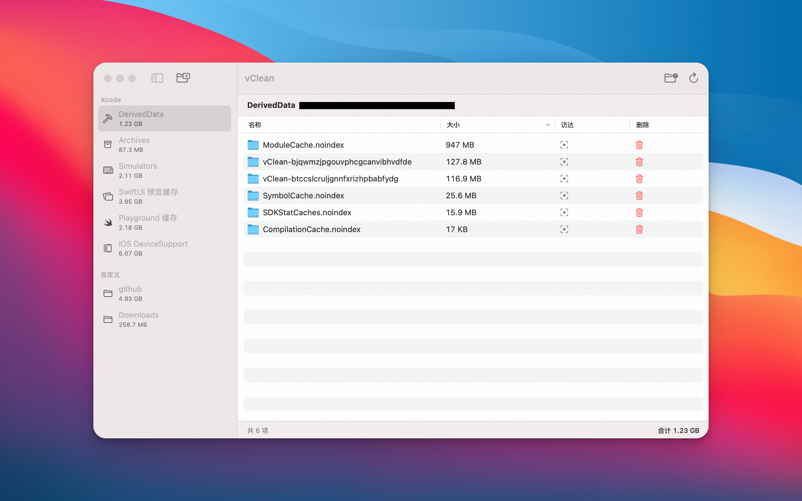Toggle the sidebar visibility icon
This screenshot has width=802, height=501.
pyautogui.click(x=157, y=78)
